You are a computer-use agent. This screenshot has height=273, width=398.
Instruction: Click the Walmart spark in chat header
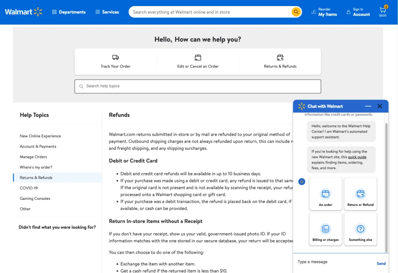click(302, 106)
